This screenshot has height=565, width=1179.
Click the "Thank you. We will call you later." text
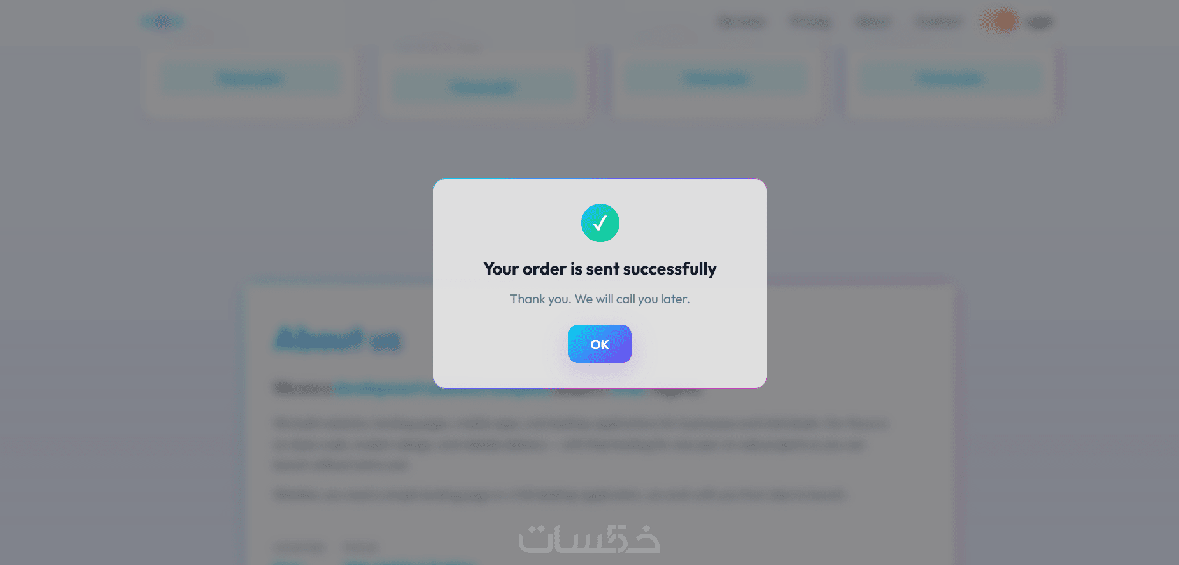[600, 299]
